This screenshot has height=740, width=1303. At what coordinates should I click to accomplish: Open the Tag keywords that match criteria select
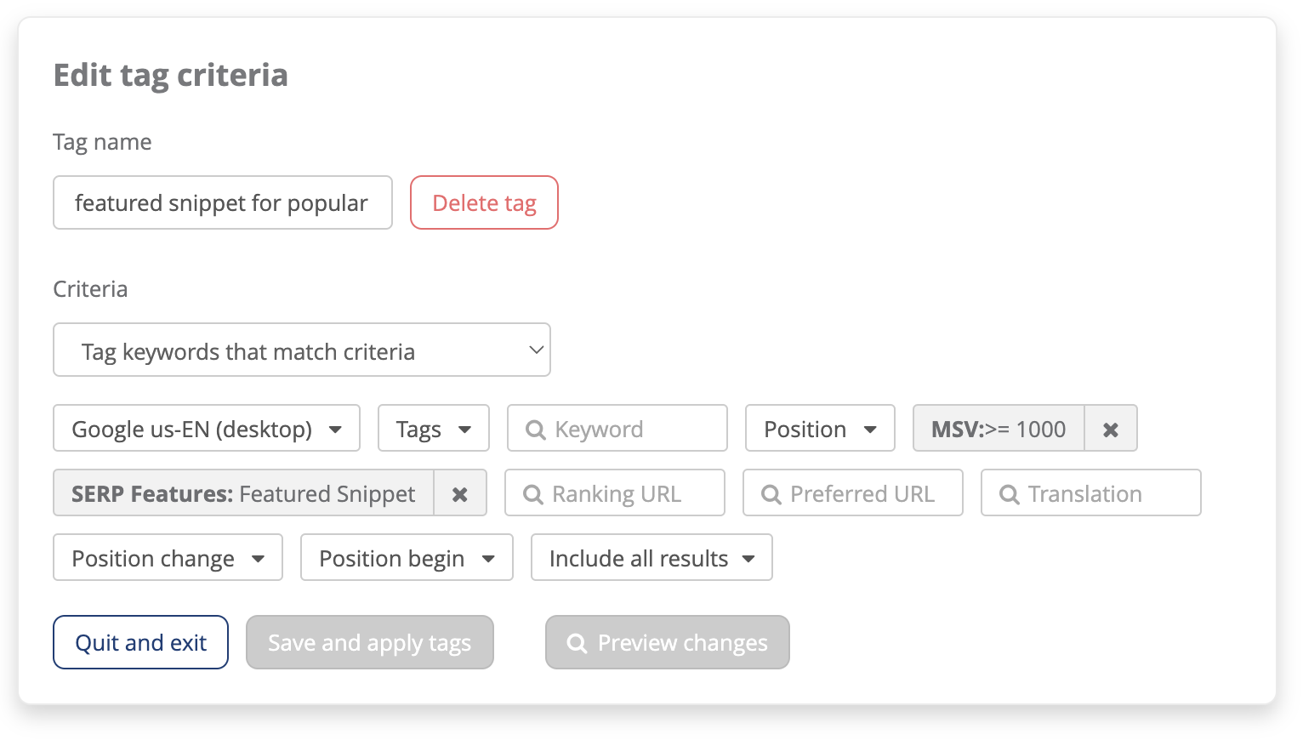coord(301,350)
